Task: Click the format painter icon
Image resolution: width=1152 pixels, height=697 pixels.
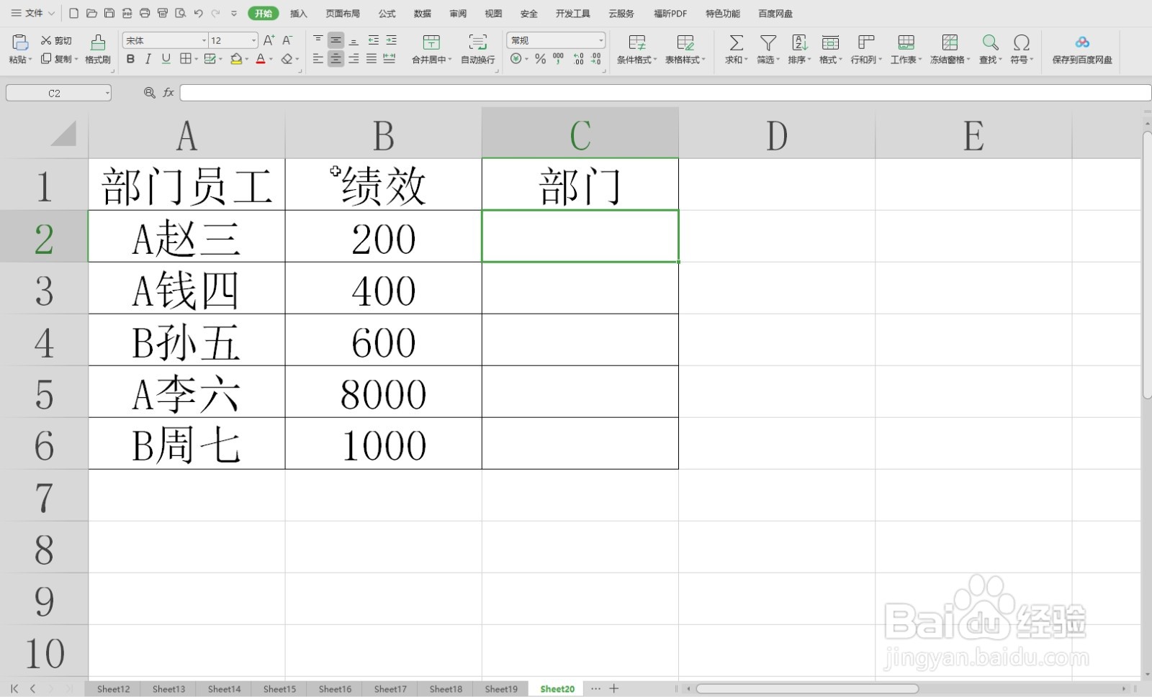Action: coord(98,42)
